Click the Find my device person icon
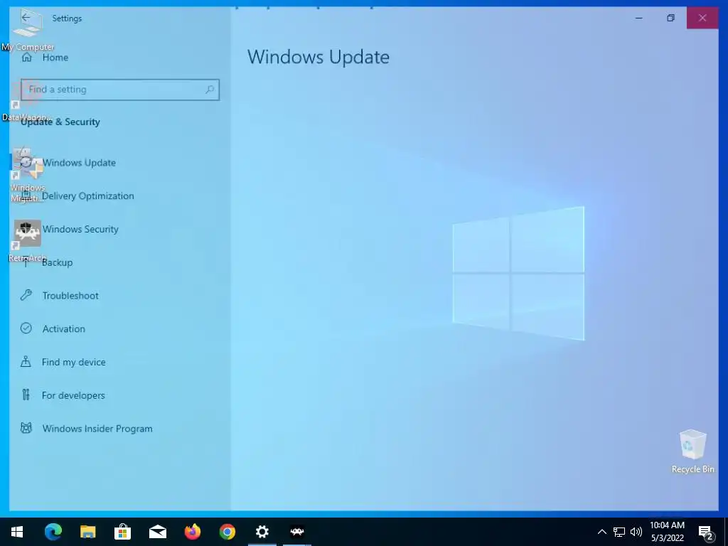This screenshot has width=728, height=546. (26, 362)
